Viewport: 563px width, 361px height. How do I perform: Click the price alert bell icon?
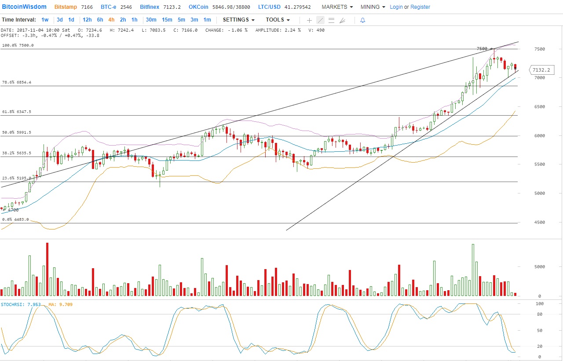tap(362, 20)
